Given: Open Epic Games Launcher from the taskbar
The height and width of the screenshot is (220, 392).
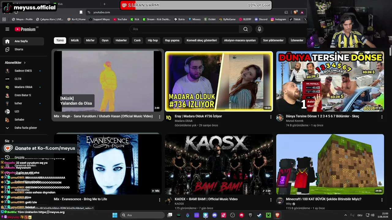Looking at the screenshot, I should [251, 215].
